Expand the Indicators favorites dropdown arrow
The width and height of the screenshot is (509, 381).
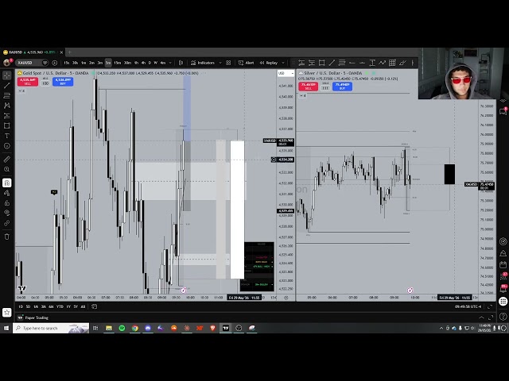click(x=220, y=63)
